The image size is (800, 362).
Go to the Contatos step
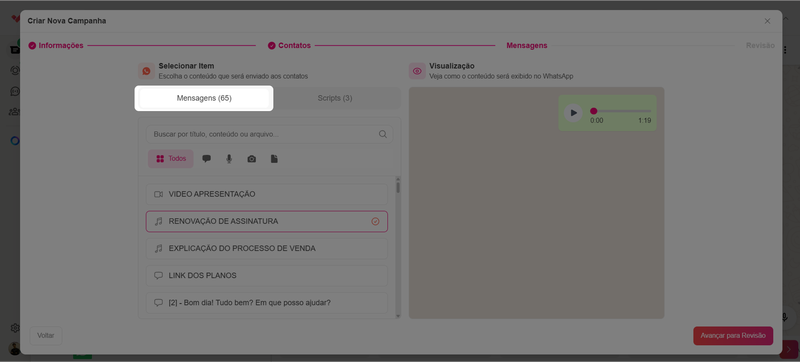point(289,46)
